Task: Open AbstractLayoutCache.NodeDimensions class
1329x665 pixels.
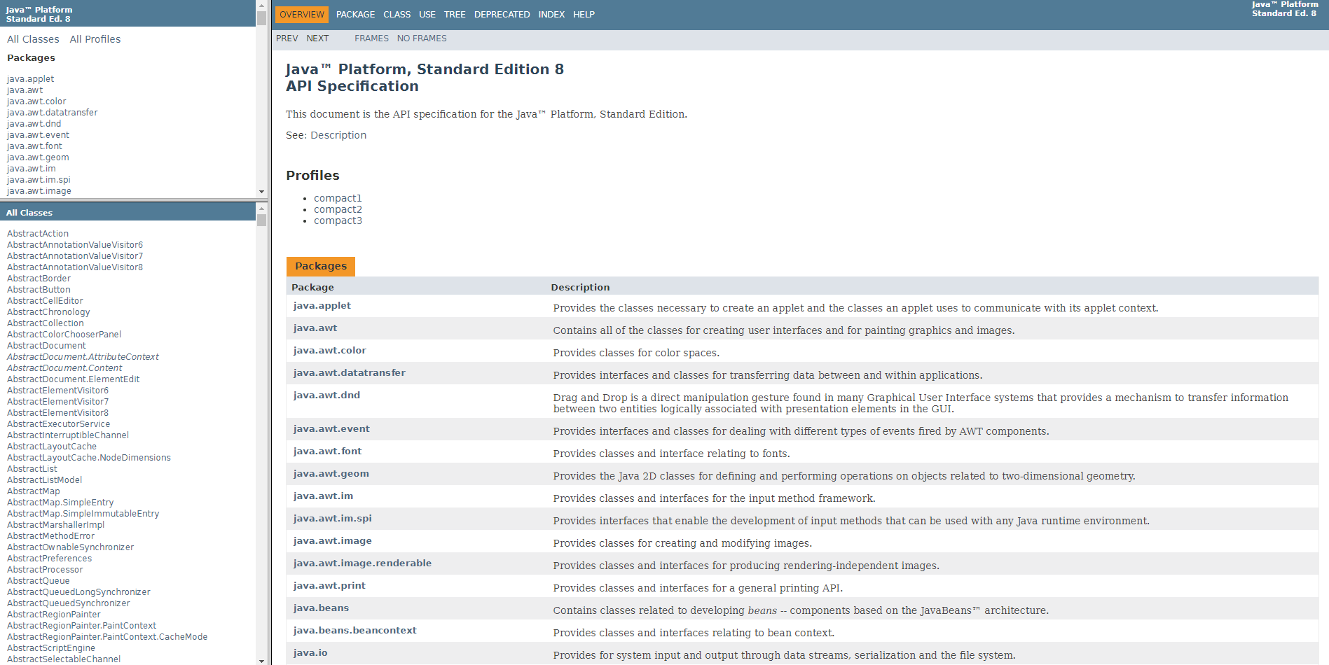Action: (89, 458)
